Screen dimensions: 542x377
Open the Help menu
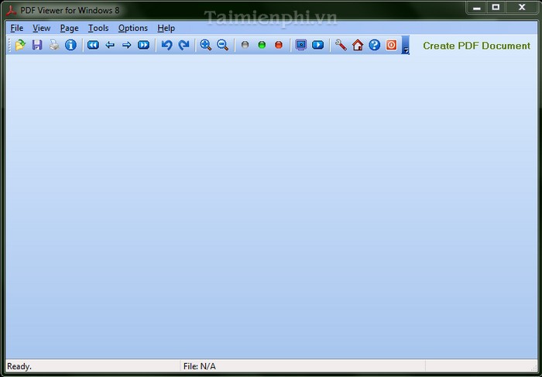(166, 28)
